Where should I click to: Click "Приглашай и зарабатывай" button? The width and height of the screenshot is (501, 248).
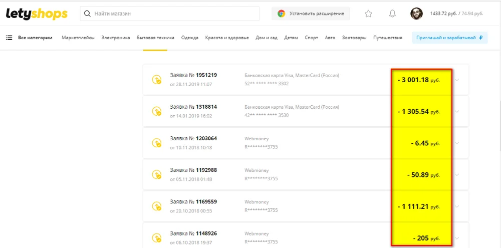(x=449, y=38)
